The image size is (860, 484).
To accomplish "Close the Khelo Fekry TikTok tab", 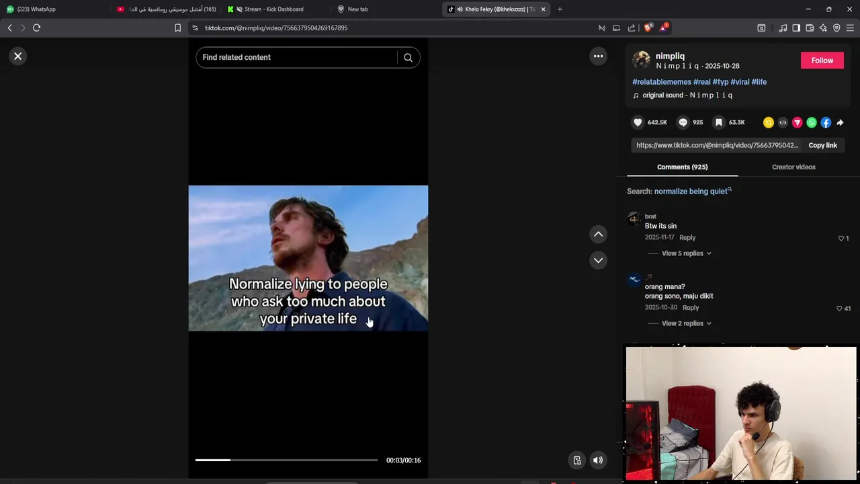I will (x=544, y=9).
